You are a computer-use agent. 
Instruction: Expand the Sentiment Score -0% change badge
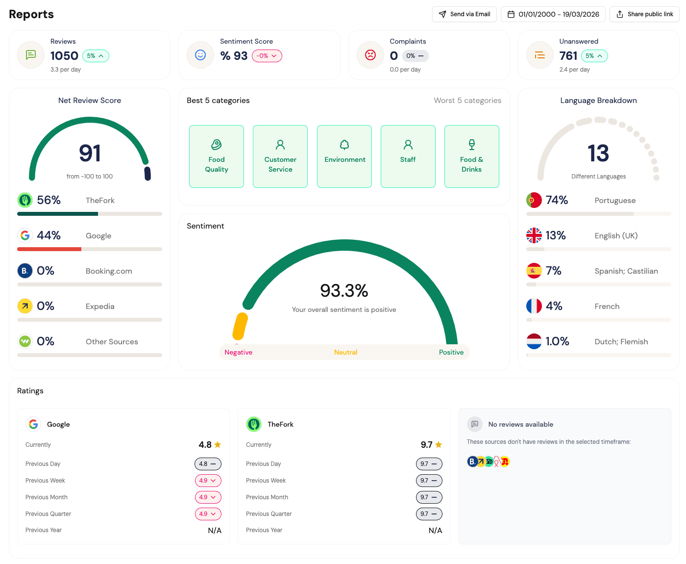(x=267, y=56)
